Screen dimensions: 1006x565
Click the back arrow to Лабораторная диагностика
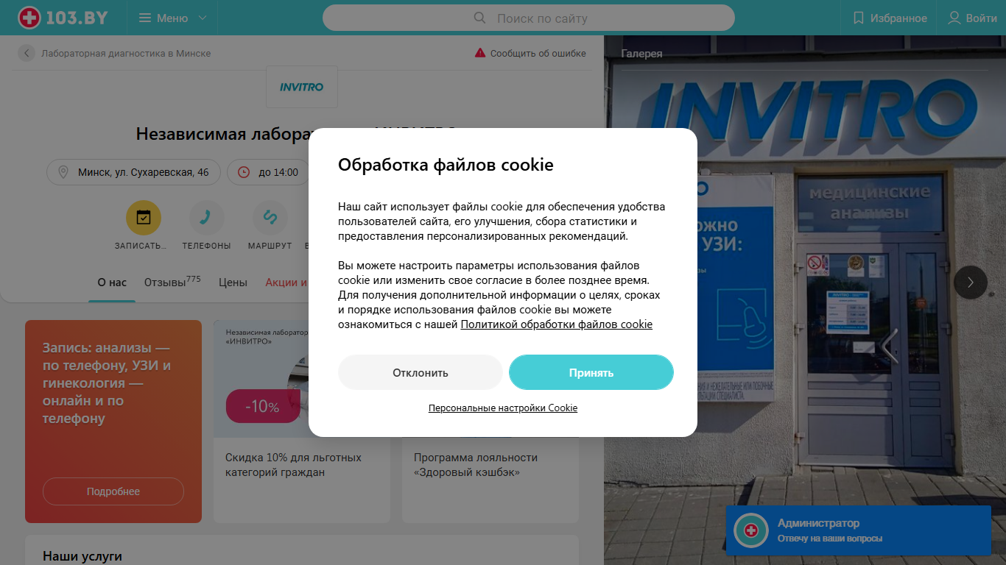pos(27,53)
